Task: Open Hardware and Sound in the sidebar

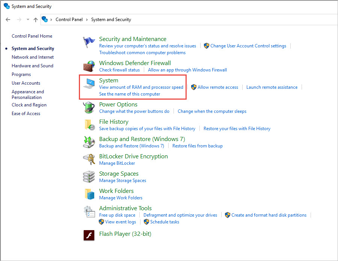Action: coord(32,66)
